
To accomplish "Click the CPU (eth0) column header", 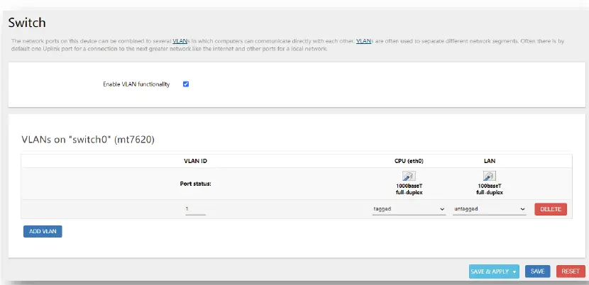I will pyautogui.click(x=409, y=161).
